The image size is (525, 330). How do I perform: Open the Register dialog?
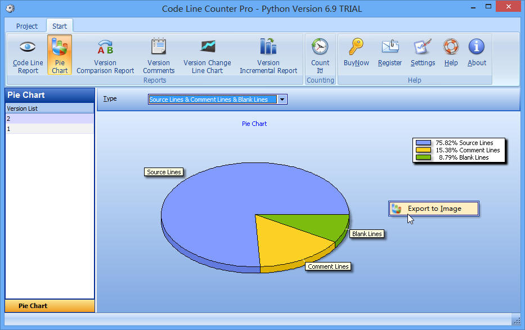pyautogui.click(x=390, y=52)
